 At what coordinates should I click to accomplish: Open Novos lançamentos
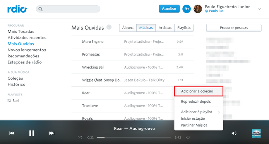(27, 50)
